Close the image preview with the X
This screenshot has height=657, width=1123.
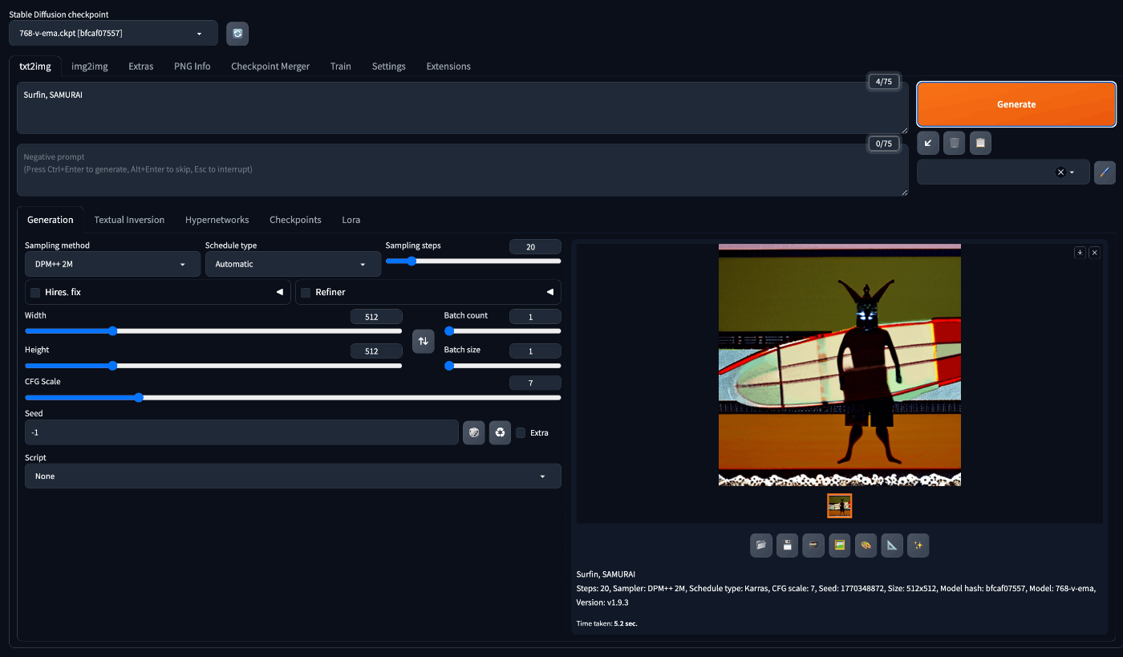(x=1095, y=252)
